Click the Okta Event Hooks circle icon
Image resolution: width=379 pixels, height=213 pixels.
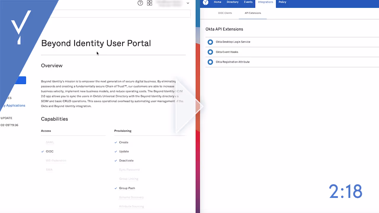pos(210,52)
